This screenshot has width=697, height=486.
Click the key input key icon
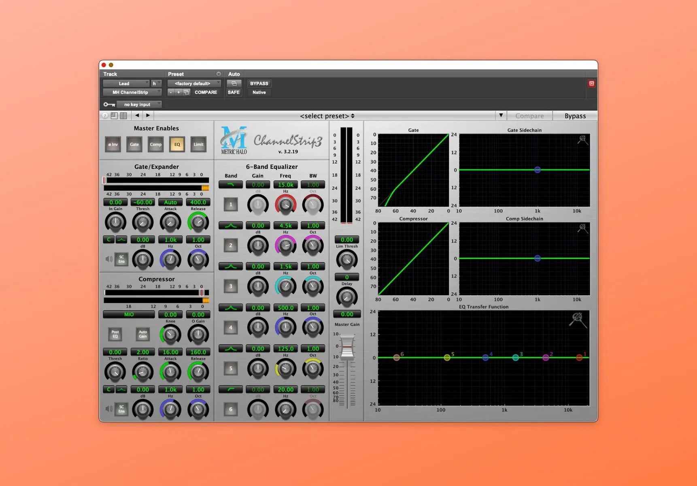109,104
